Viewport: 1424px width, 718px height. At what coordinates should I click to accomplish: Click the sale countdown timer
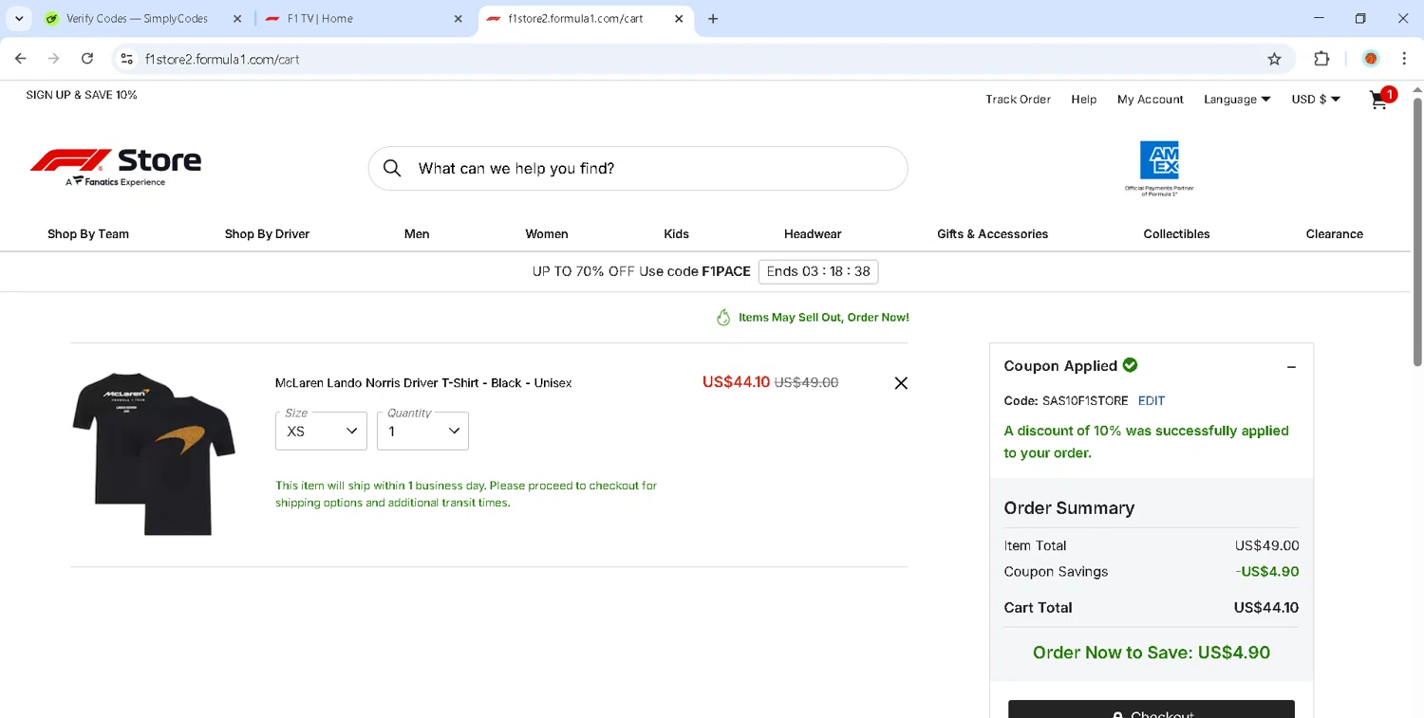[818, 271]
